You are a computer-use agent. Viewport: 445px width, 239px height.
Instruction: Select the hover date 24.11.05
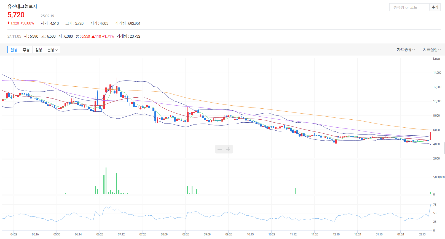pyautogui.click(x=14, y=36)
